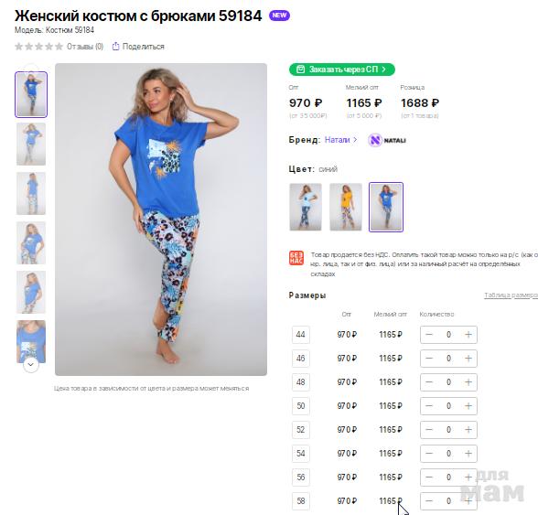Click the quantity input field for size 58
Viewport: 538px width, 515px height.
[x=448, y=501]
